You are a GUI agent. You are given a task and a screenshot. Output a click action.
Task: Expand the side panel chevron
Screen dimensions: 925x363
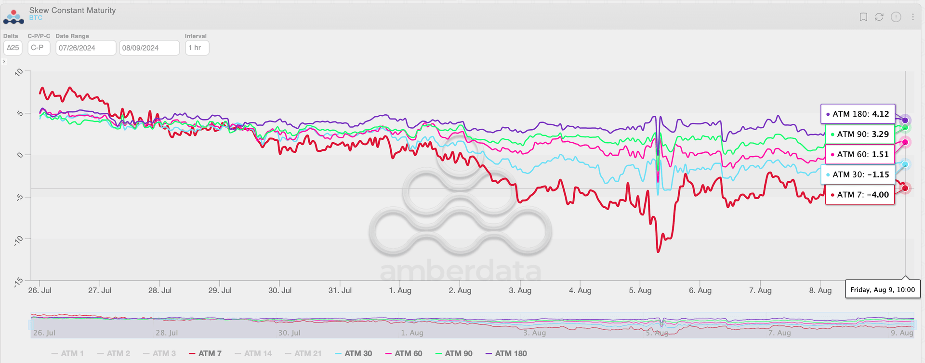(x=4, y=61)
